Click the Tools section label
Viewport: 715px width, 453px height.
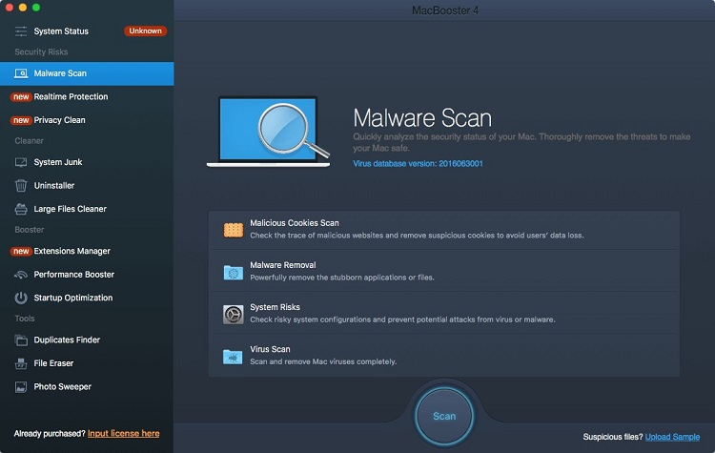pyautogui.click(x=25, y=319)
